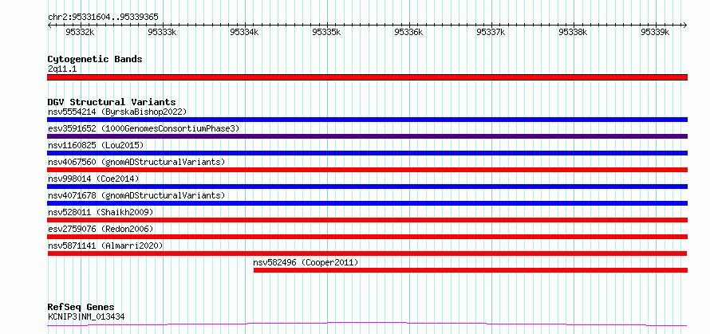Click the 95332k ruler tick label

click(80, 32)
